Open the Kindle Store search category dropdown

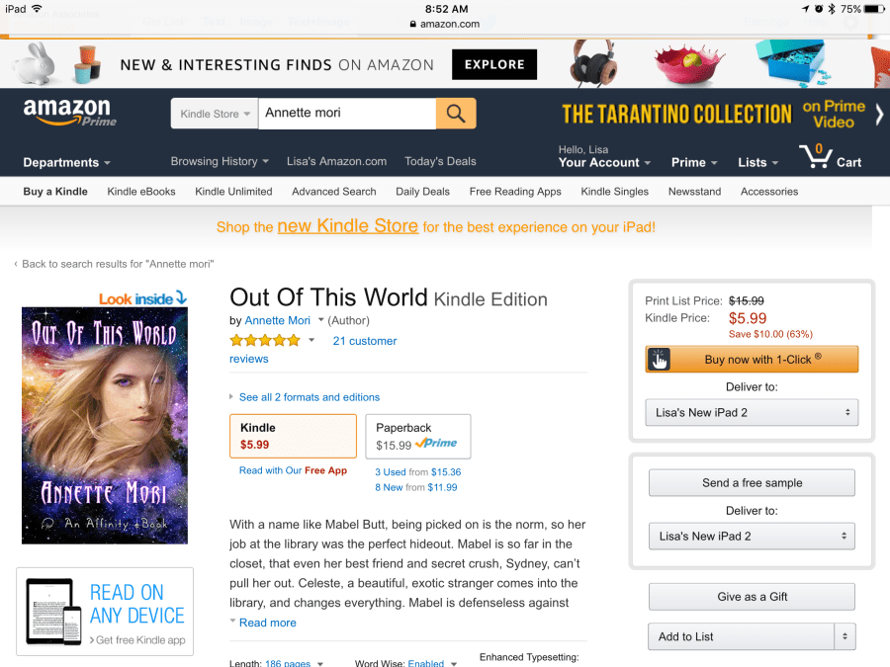click(215, 114)
